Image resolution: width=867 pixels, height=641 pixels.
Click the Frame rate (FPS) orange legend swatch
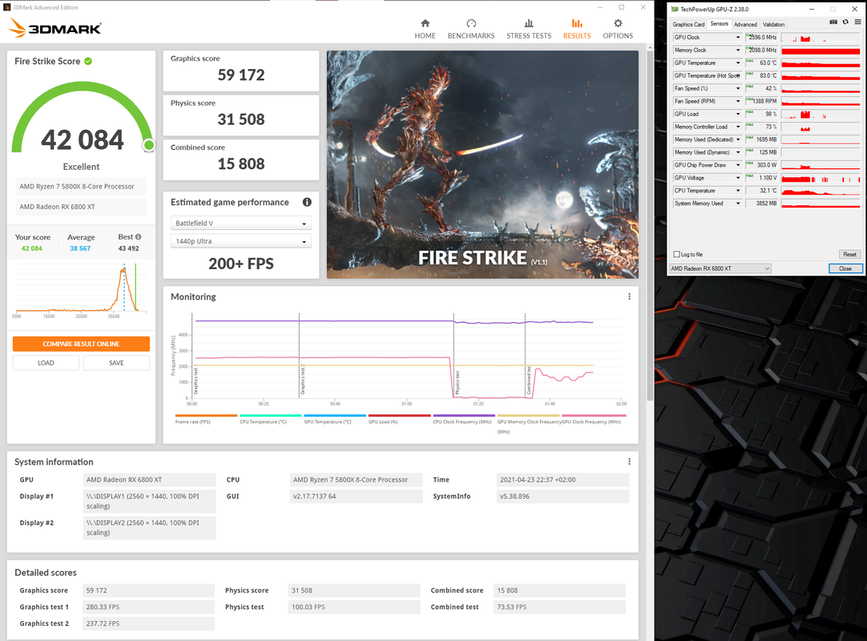tap(206, 415)
